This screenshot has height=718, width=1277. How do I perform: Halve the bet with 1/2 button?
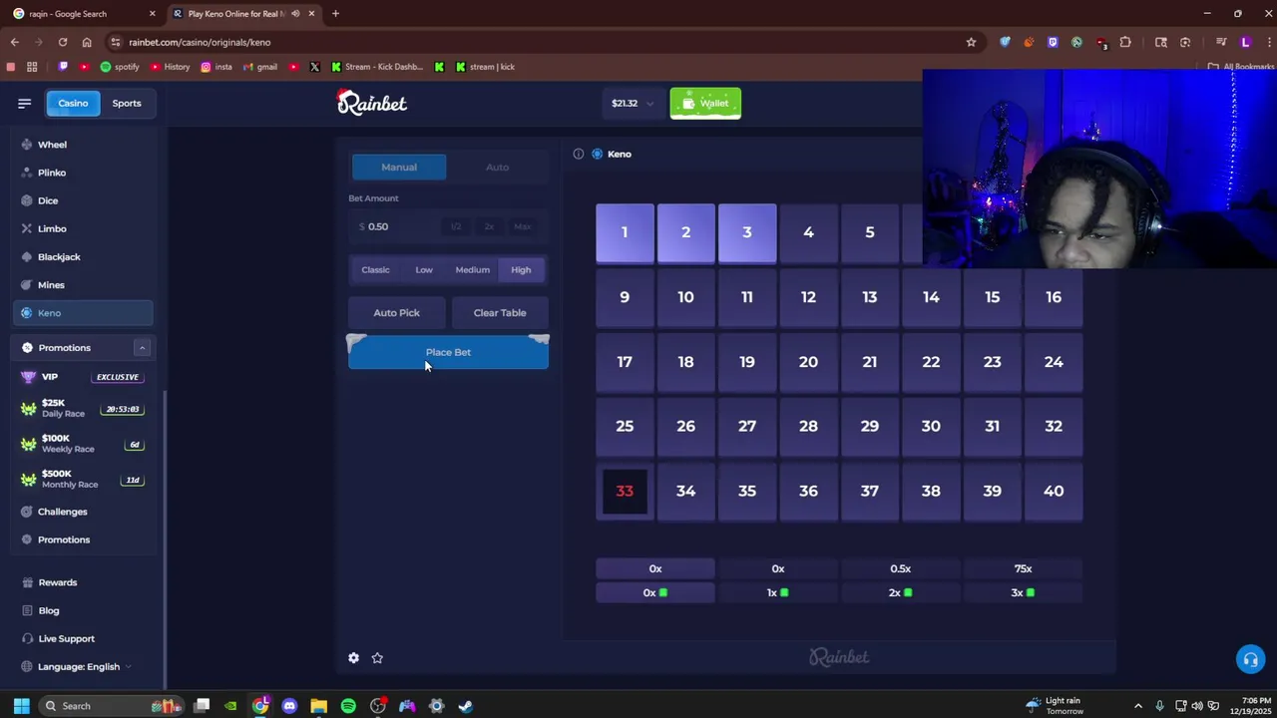[x=456, y=226]
